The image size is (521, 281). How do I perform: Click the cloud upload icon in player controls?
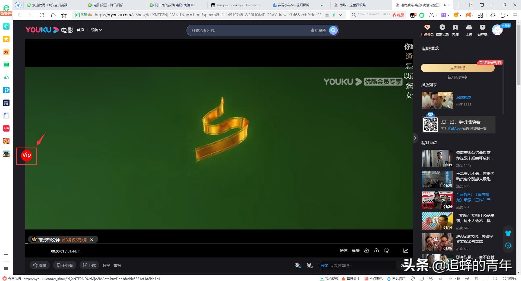376,251
